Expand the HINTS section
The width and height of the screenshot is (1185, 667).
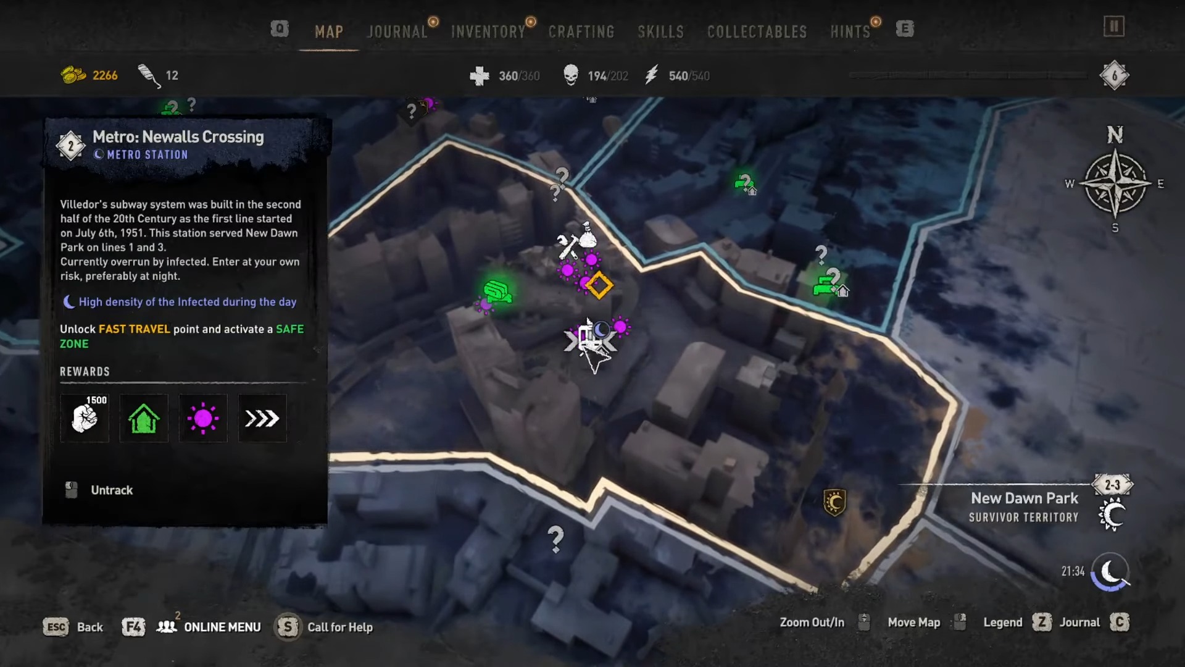tap(850, 30)
